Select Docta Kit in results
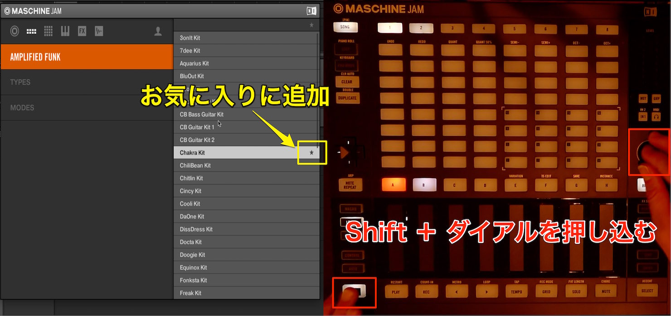The width and height of the screenshot is (671, 316). coord(246,242)
